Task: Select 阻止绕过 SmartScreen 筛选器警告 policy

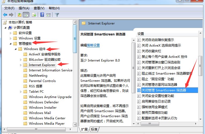Action: click(167, 74)
